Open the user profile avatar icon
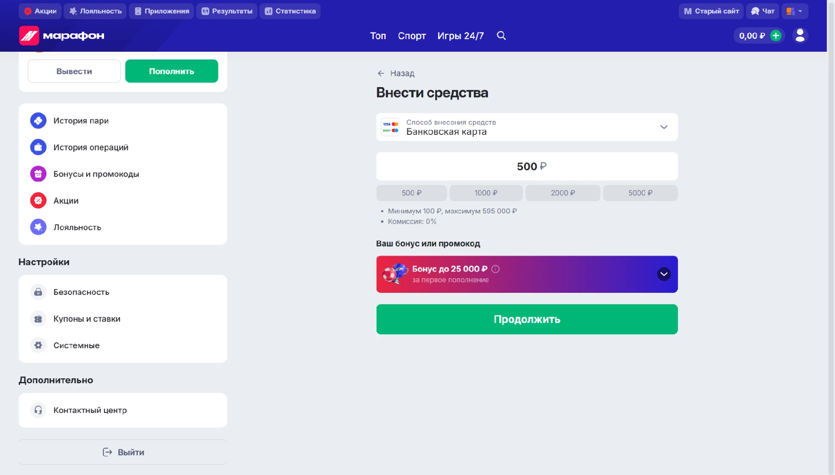 (800, 35)
